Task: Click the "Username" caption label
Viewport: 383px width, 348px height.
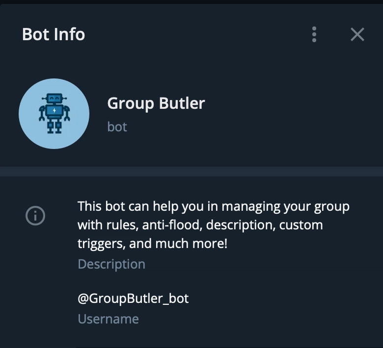Action: coord(108,319)
